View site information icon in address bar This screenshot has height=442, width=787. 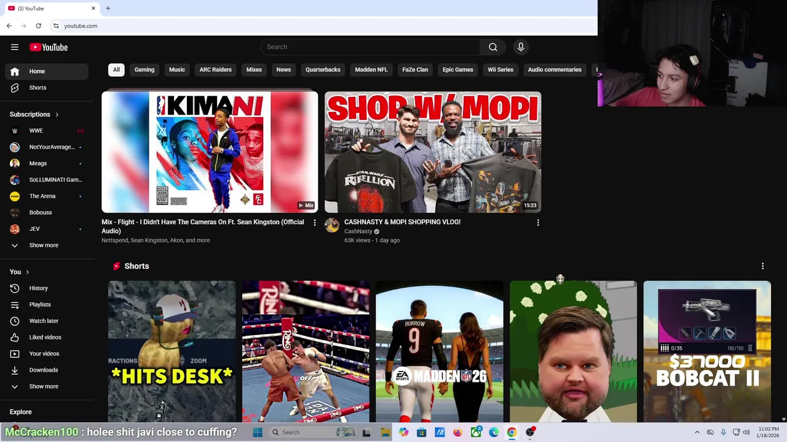tap(56, 26)
